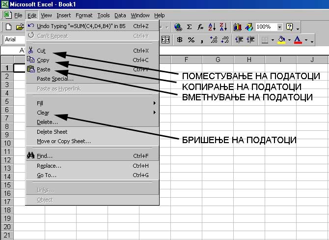Open the Tools menu
The width and height of the screenshot is (329, 240).
click(x=104, y=15)
